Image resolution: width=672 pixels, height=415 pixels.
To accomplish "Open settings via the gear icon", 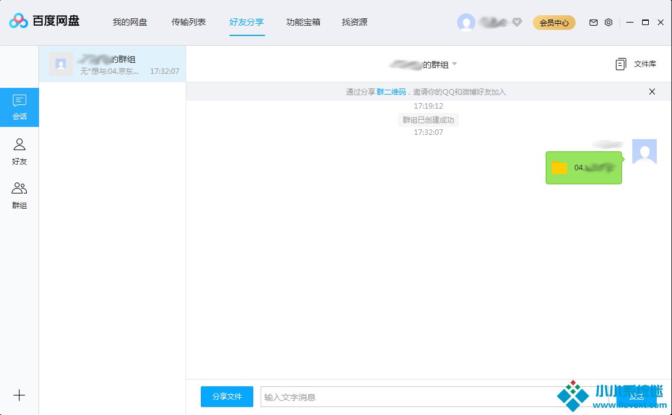I will tap(609, 23).
